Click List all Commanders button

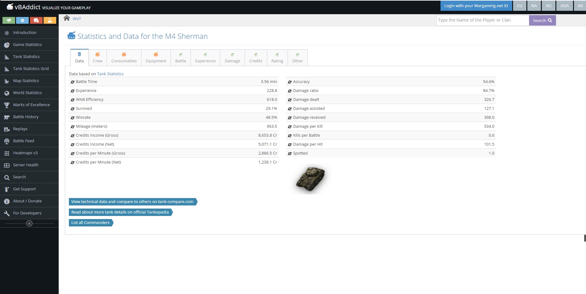pos(91,223)
